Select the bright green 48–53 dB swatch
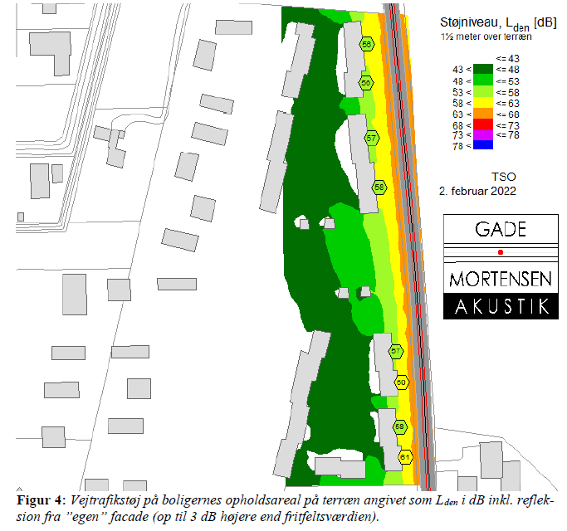The image size is (567, 531). pyautogui.click(x=483, y=80)
